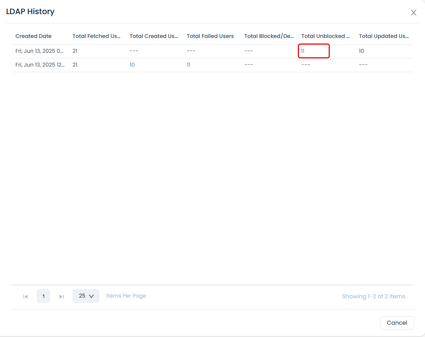Select the Total Updated value 10 in first row
The image size is (425, 337).
coord(361,51)
